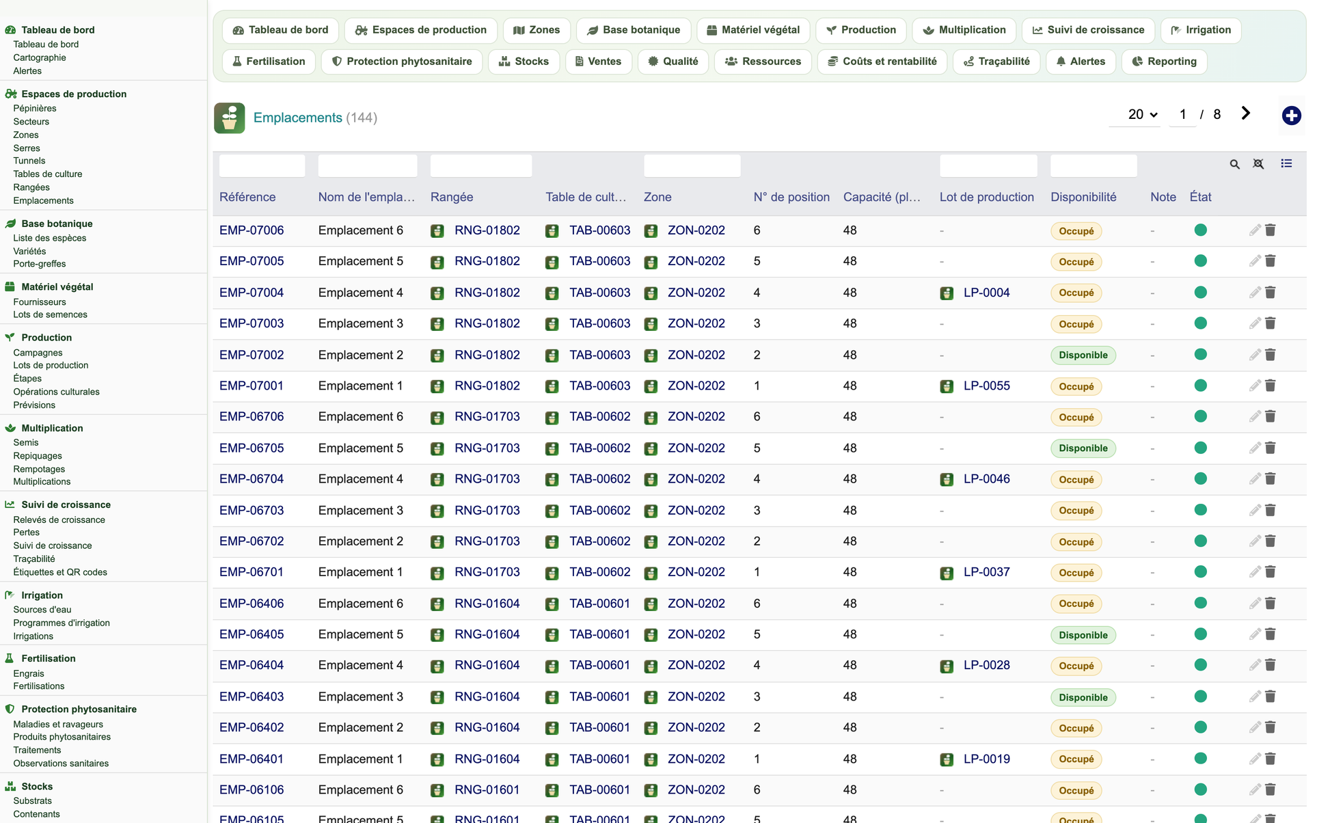
Task: Delete EMP-07004 using its trash icon
Action: tap(1271, 293)
